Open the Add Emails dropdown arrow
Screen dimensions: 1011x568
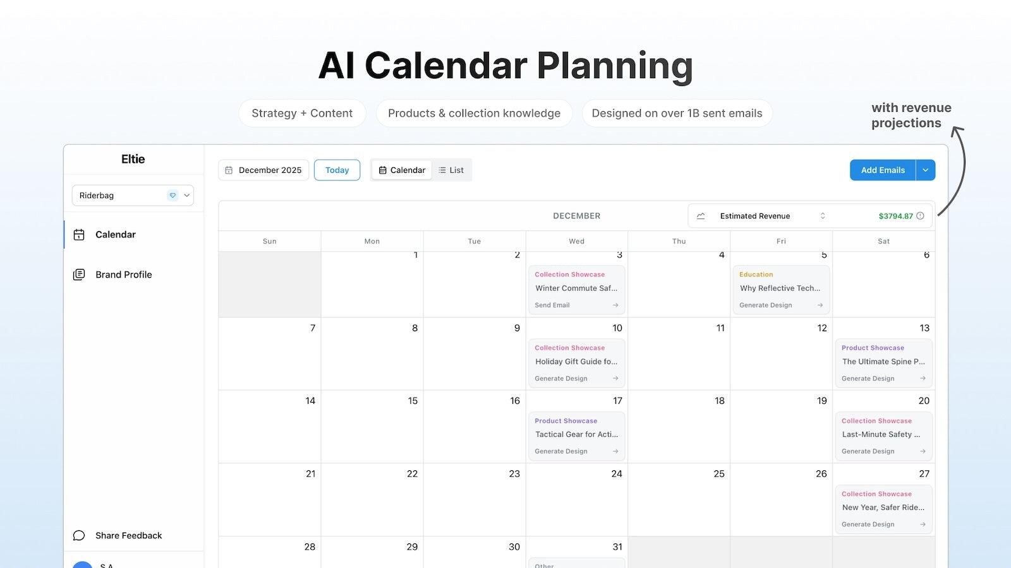point(925,170)
